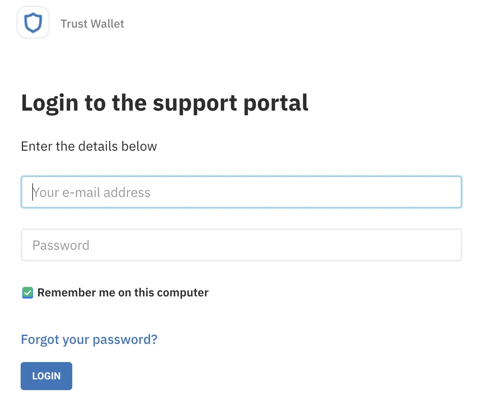Click the rounded logo container in the header
Screen dimensions: 478x412
33,22
